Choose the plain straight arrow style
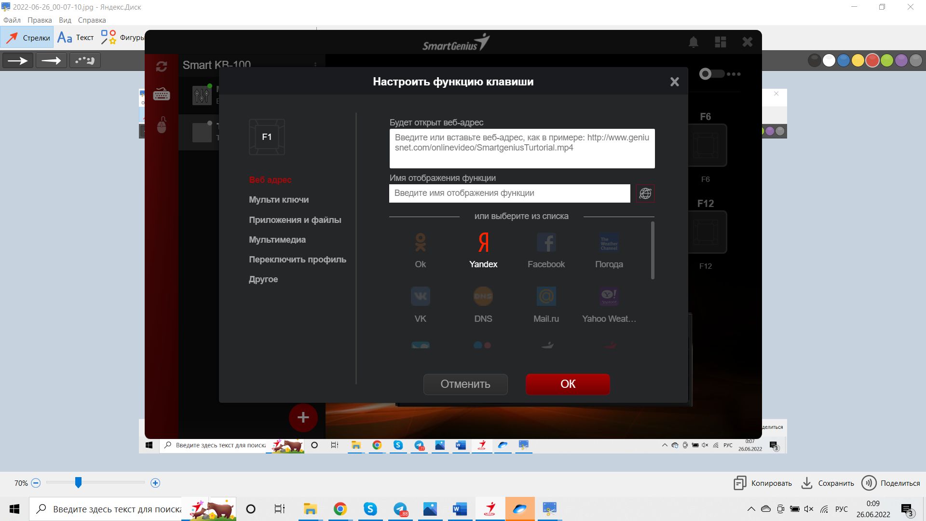 point(18,61)
